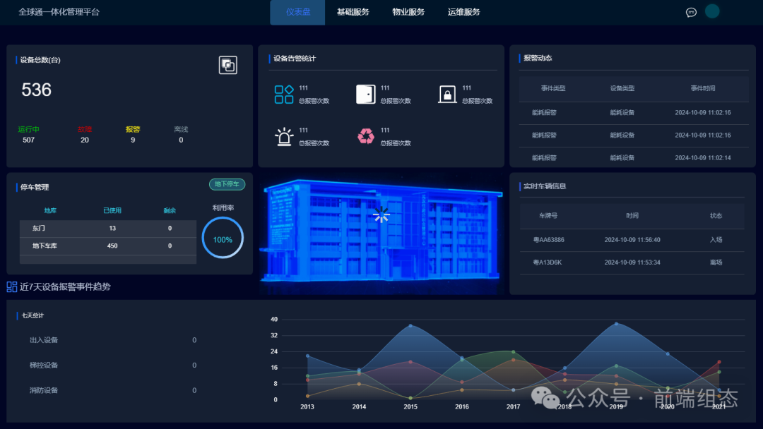Click the red 故障 status label
Image resolution: width=763 pixels, height=429 pixels.
coord(85,129)
